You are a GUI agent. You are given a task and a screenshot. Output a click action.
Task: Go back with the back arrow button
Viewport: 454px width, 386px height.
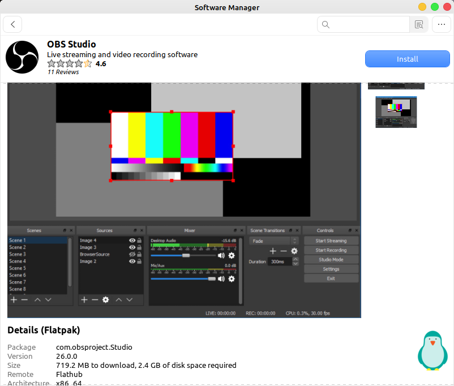(12, 24)
